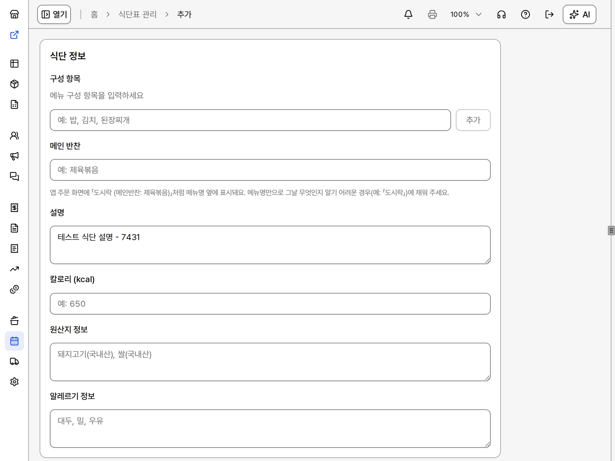Click the 추가 button for menu items

[x=473, y=120]
